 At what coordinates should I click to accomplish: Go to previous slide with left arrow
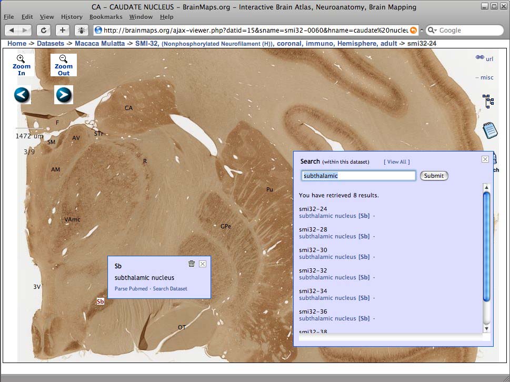point(22,95)
